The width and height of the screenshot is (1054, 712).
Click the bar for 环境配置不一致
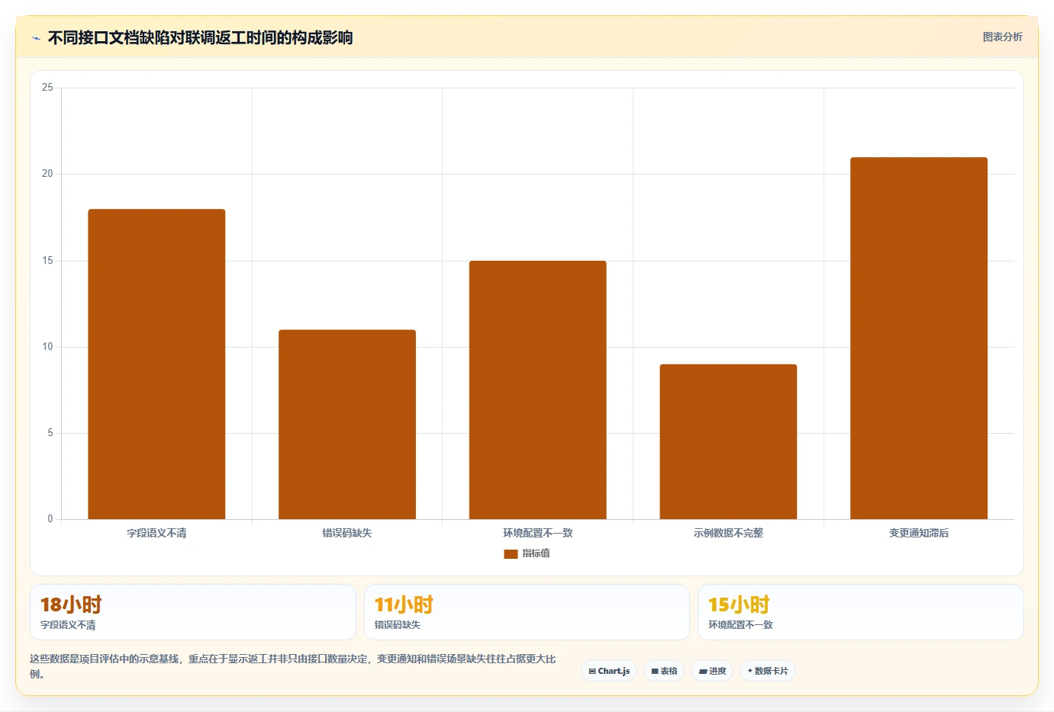coord(538,390)
